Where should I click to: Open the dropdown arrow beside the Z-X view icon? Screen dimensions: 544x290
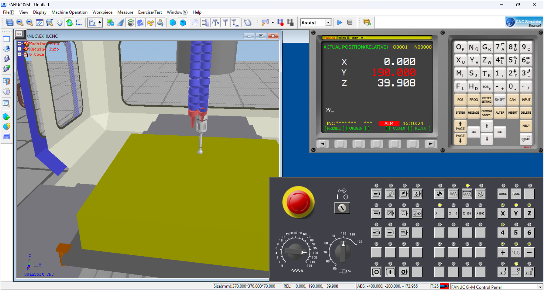click(100, 23)
